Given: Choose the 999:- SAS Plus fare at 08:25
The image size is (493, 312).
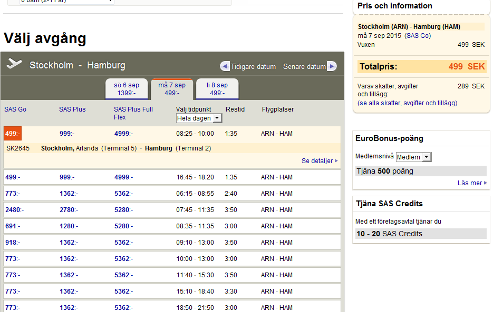Looking at the screenshot, I should [x=67, y=134].
